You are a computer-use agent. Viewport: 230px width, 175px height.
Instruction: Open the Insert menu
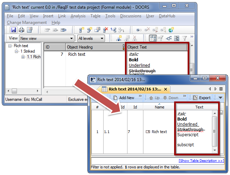pos(48,16)
